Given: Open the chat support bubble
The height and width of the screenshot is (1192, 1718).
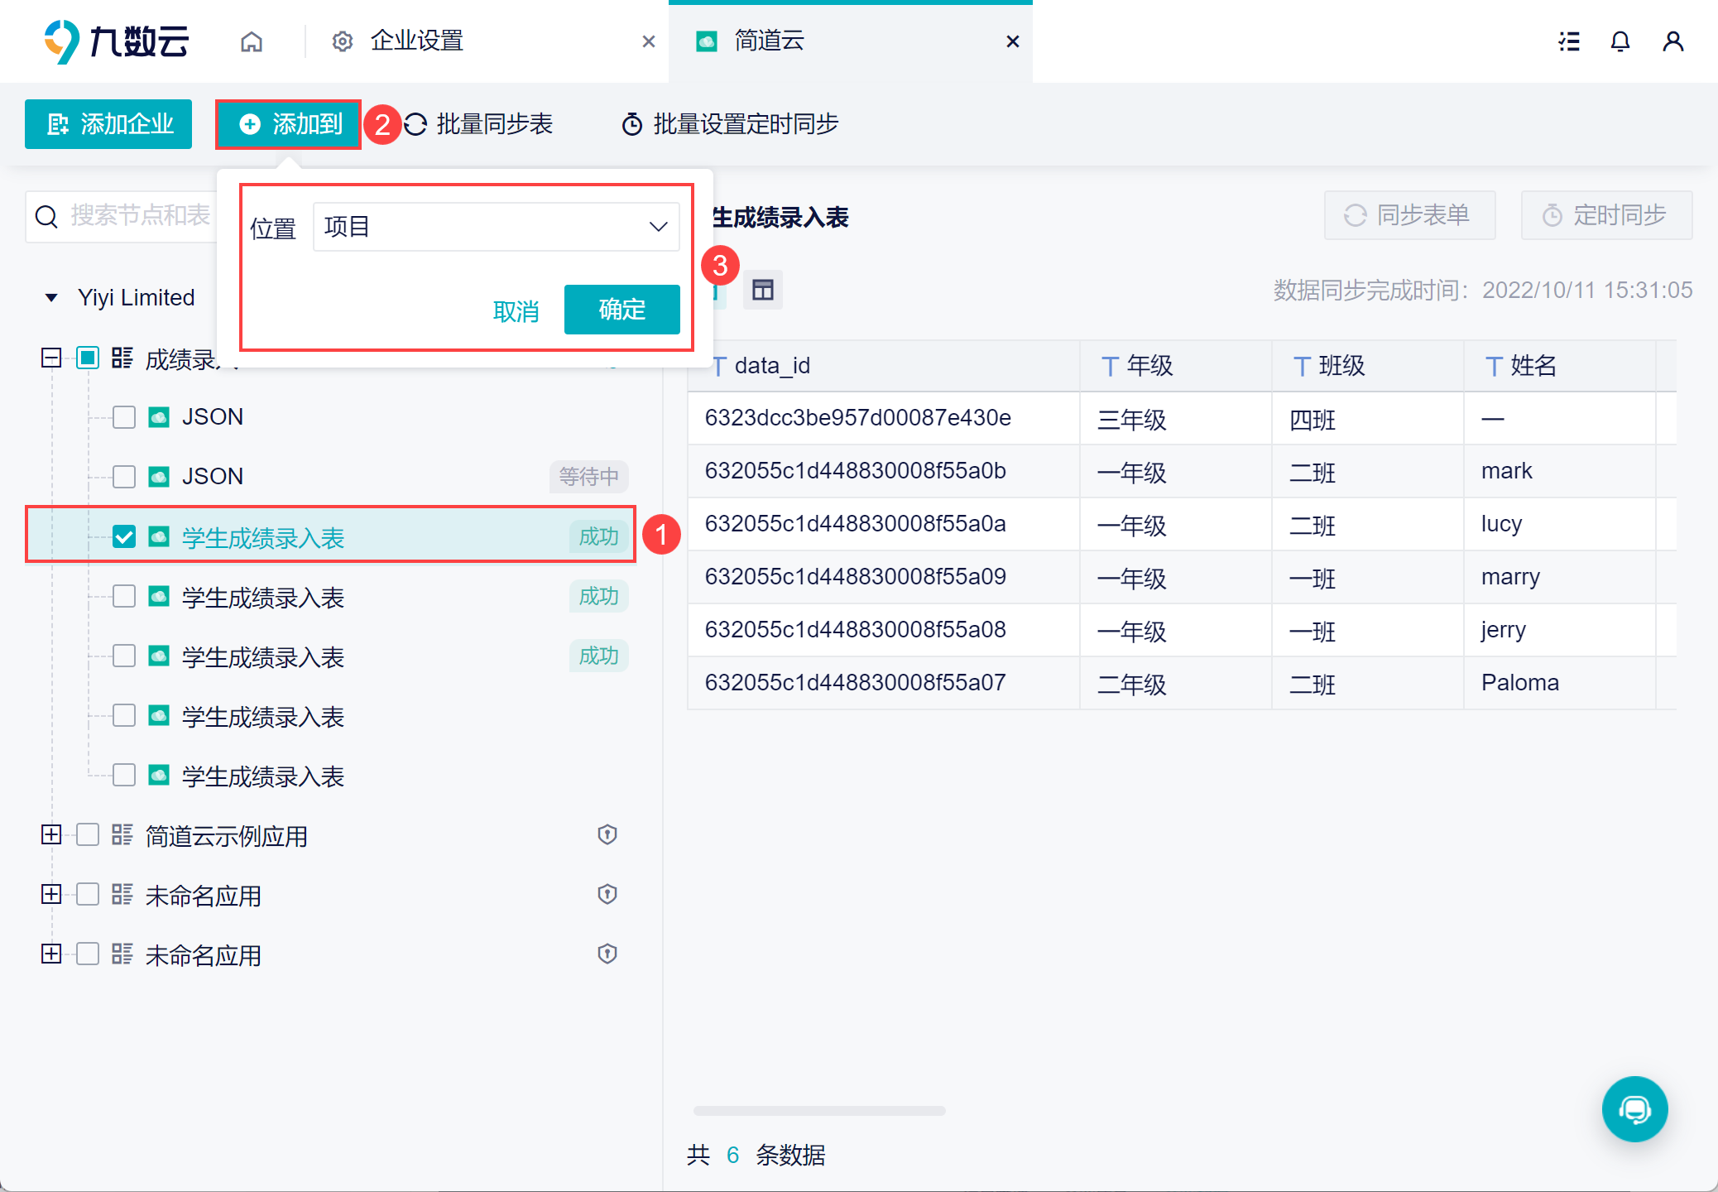Looking at the screenshot, I should point(1634,1108).
